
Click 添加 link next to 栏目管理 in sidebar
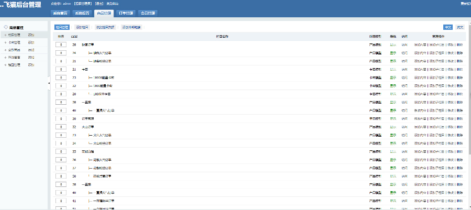pos(31,35)
